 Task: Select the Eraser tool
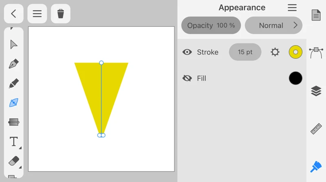14,161
